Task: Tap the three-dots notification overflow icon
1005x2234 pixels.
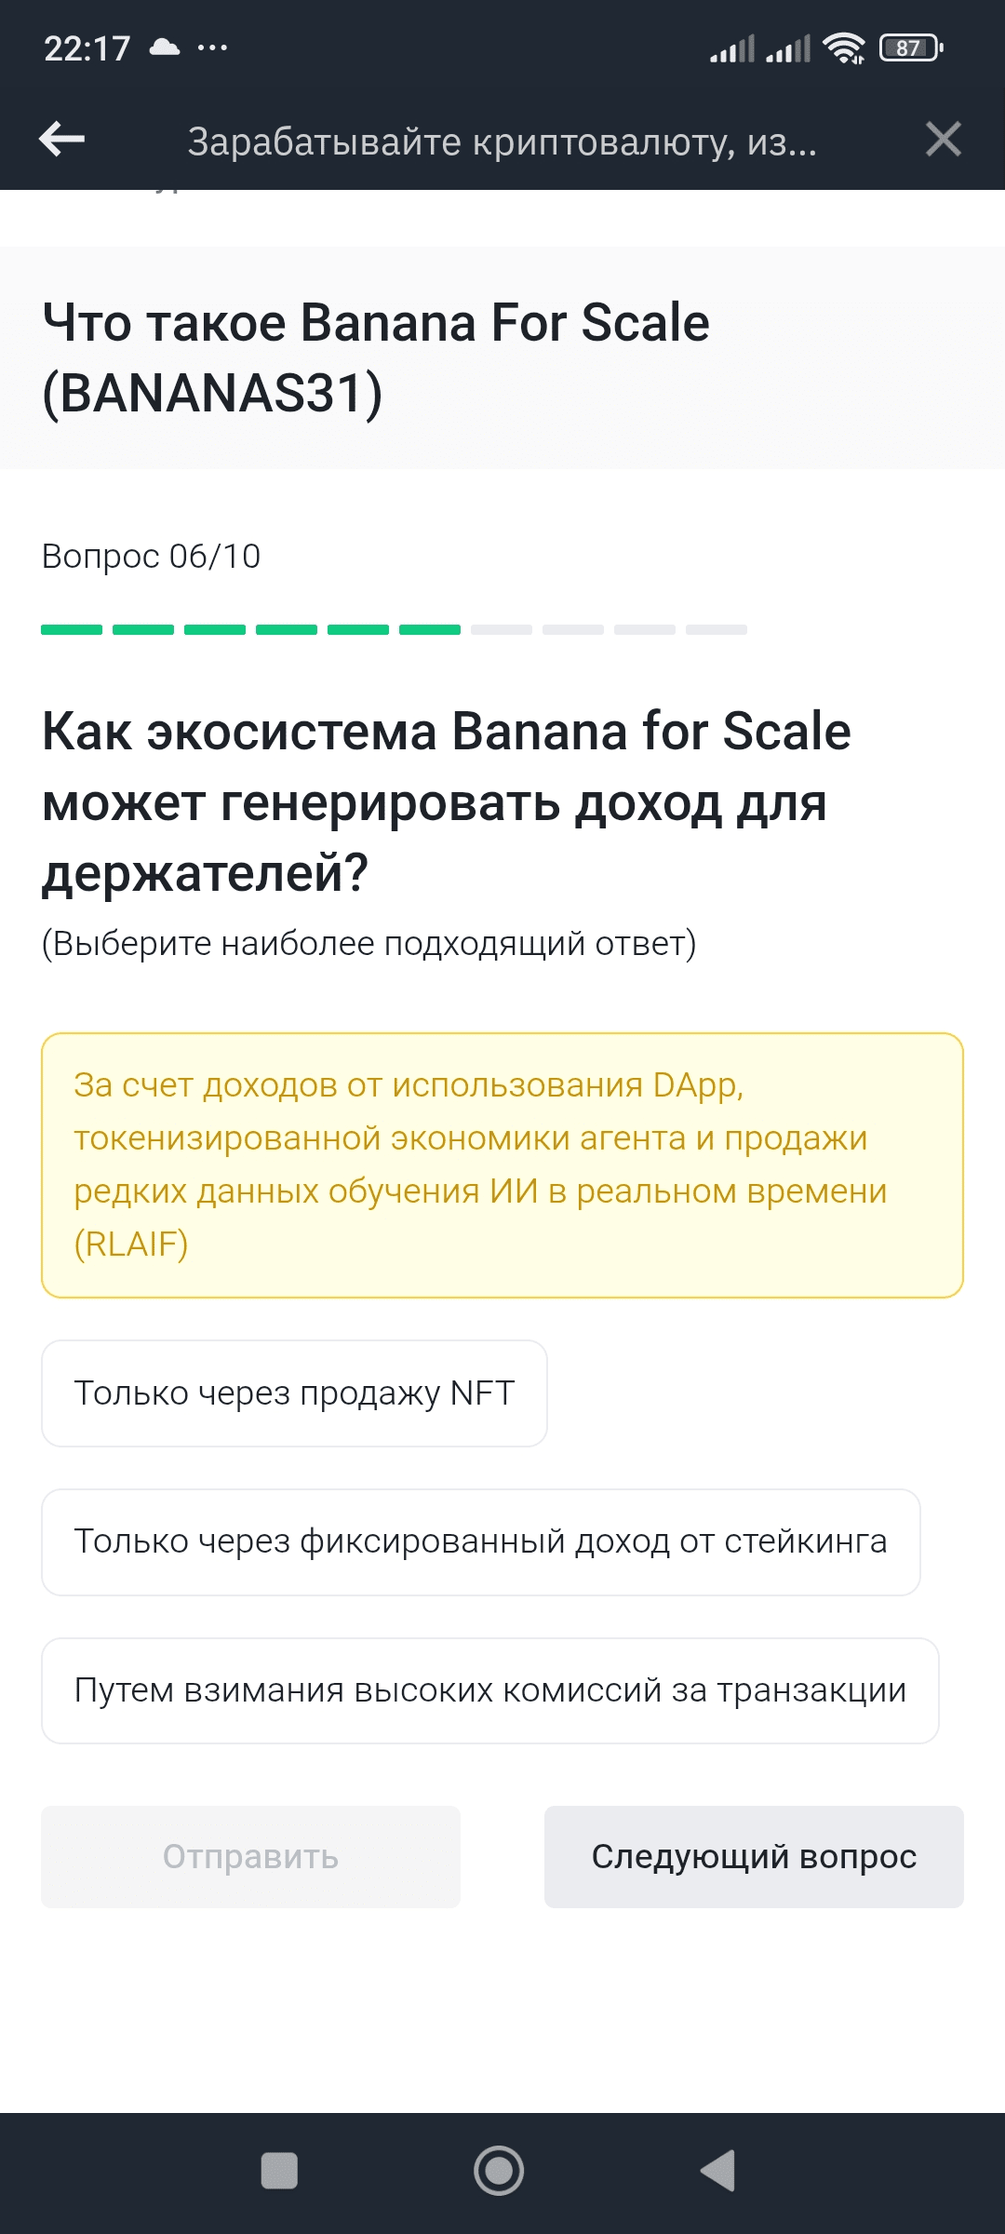Action: [x=212, y=47]
